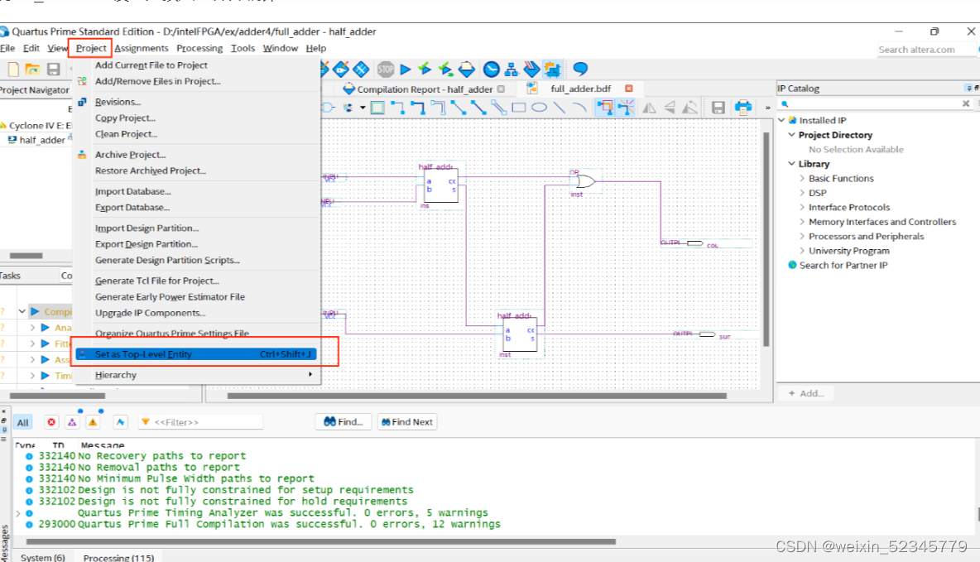This screenshot has height=562, width=980.
Task: Show more editor tools with the overflow chevron
Action: tap(767, 108)
